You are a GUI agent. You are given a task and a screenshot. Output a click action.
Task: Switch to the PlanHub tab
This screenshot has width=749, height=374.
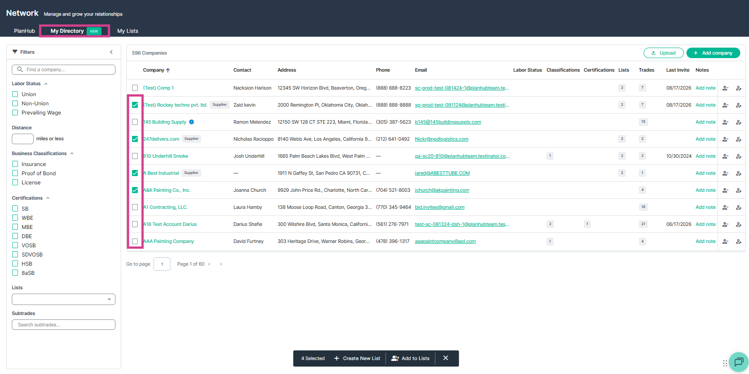(24, 31)
